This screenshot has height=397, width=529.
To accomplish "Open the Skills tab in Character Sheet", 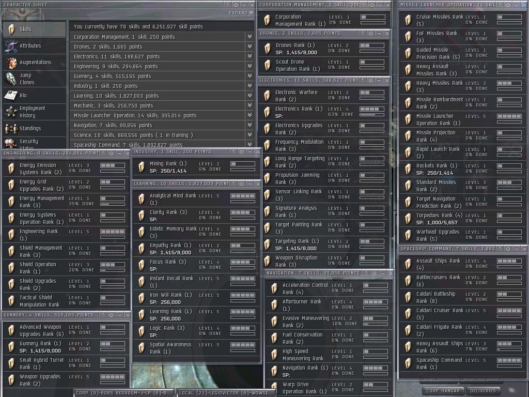I will tap(34, 29).
